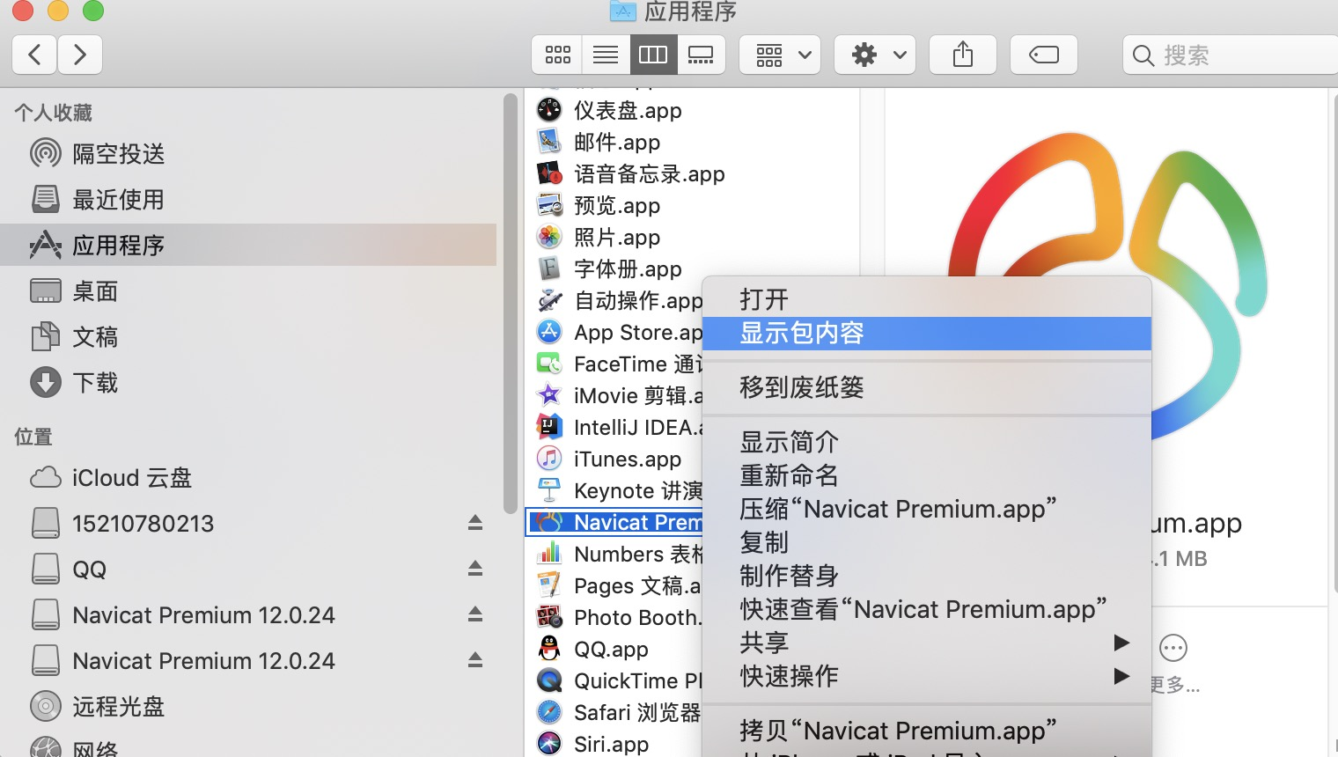Screen dimensions: 1338x757
Task: Choose 显示包内容 in the context menu
Action: click(x=927, y=333)
